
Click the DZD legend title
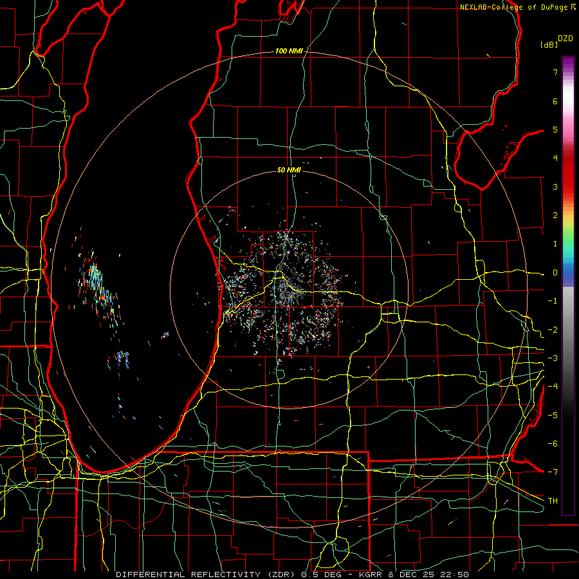[565, 39]
